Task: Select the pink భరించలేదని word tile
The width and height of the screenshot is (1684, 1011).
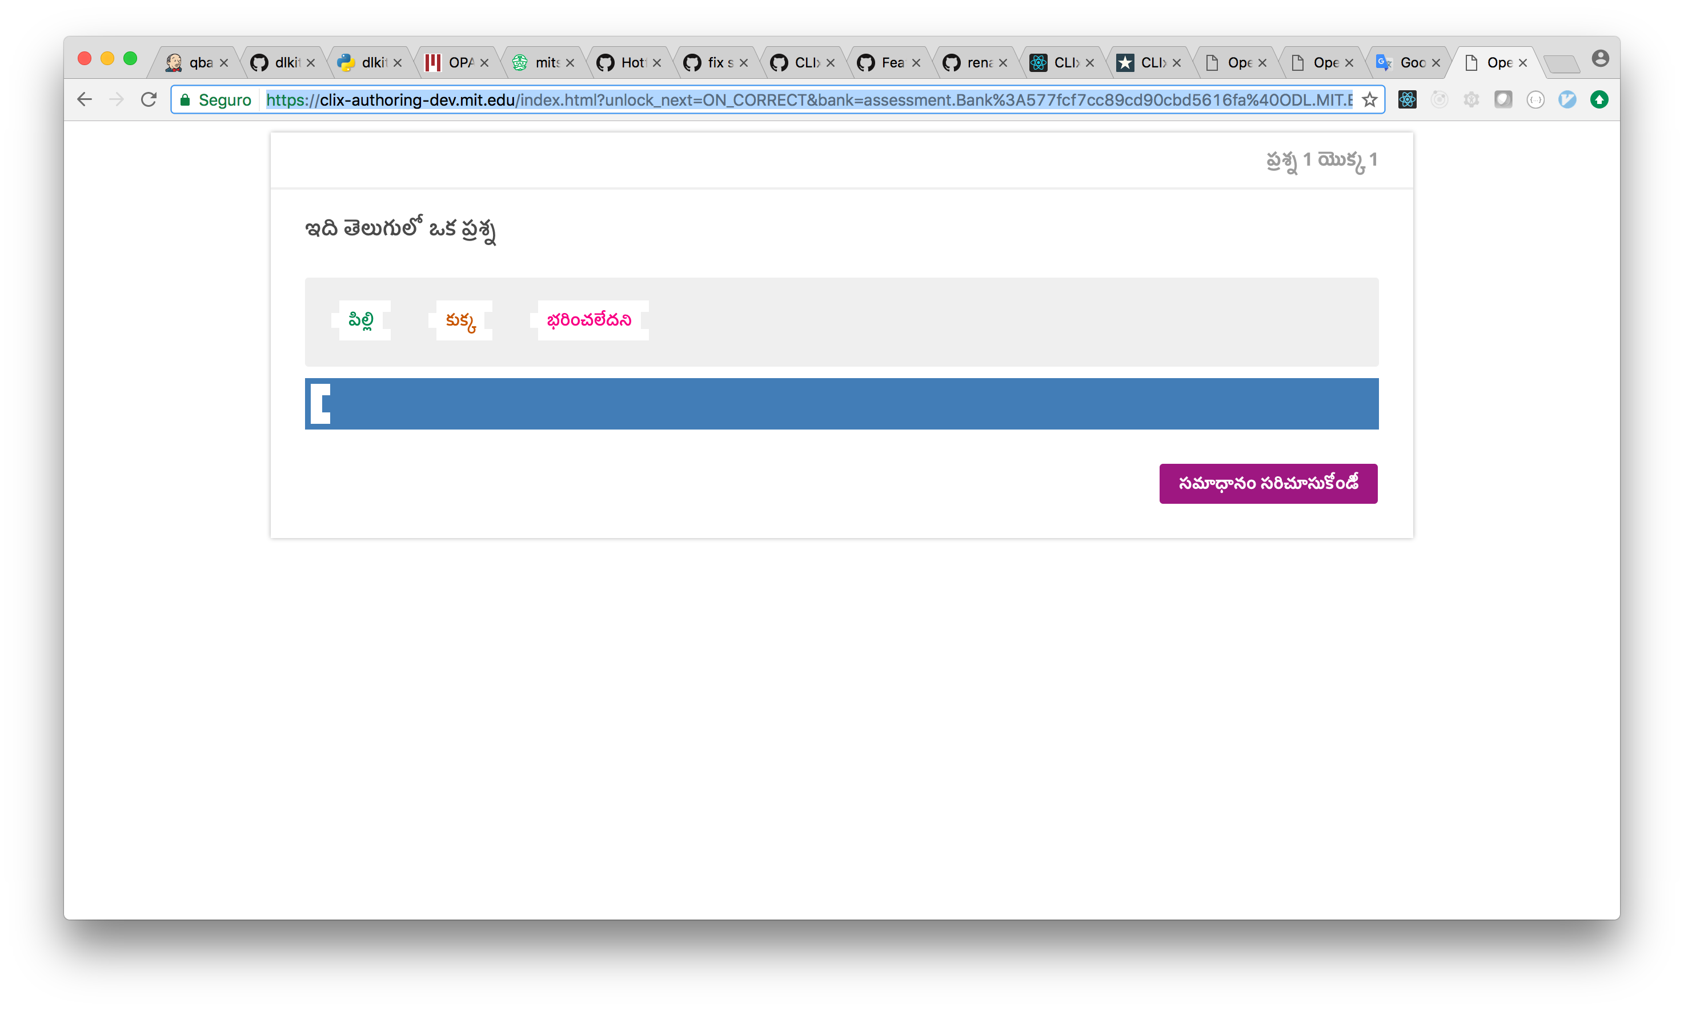Action: (590, 320)
